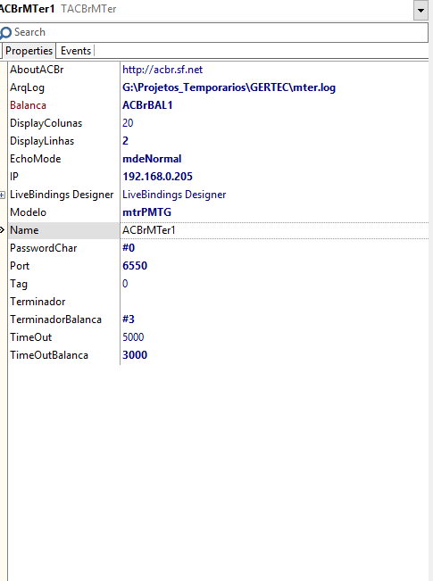
Task: Select the TimeOut property
Action: [x=30, y=337]
